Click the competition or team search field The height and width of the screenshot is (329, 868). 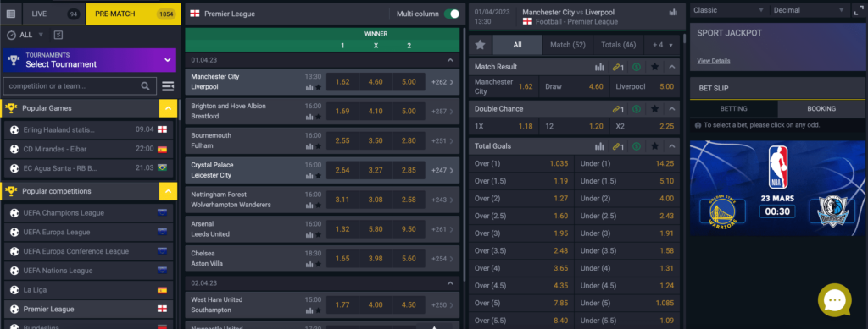[71, 86]
